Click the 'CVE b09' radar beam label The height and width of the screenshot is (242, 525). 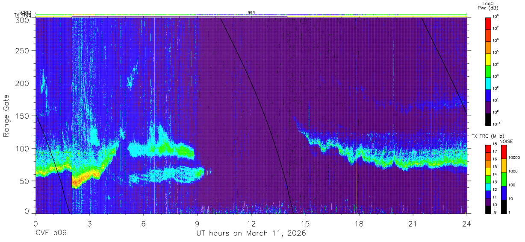(51, 233)
